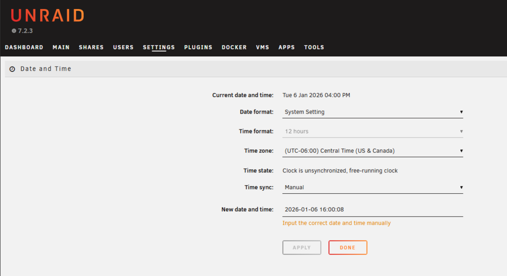Click the Time state label
Screen dimensions: 507x276
(x=259, y=170)
